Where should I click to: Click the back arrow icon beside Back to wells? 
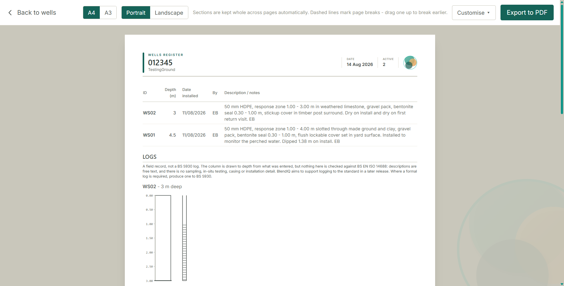point(10,13)
